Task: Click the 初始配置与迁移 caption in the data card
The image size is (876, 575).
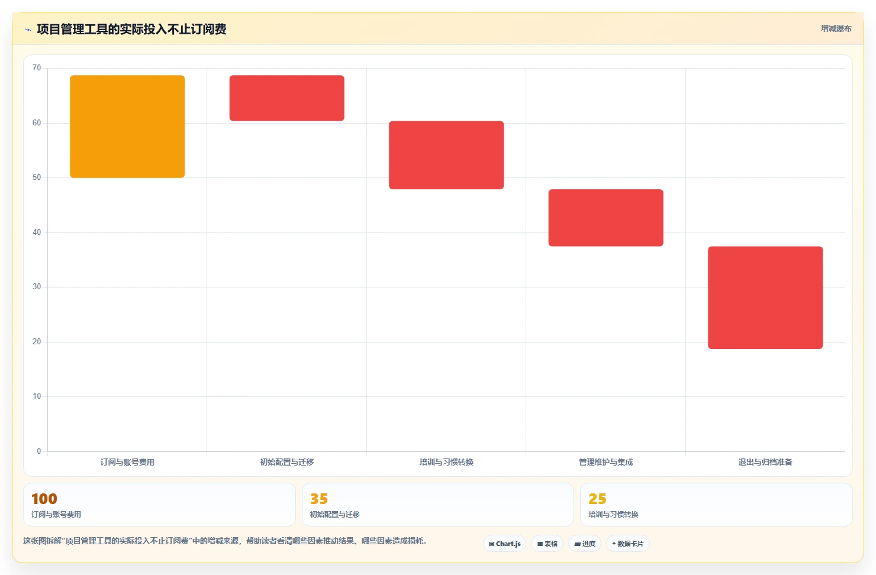Action: point(335,515)
